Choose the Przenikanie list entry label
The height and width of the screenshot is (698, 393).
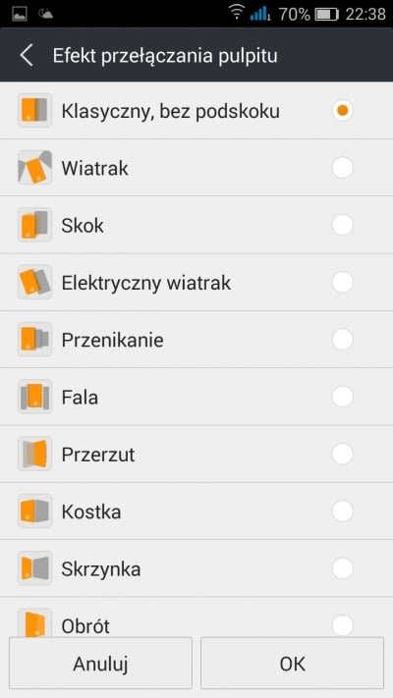pos(112,341)
